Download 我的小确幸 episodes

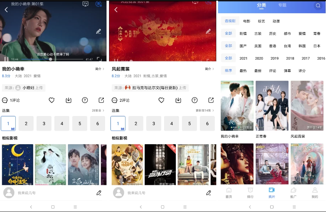click(x=69, y=100)
